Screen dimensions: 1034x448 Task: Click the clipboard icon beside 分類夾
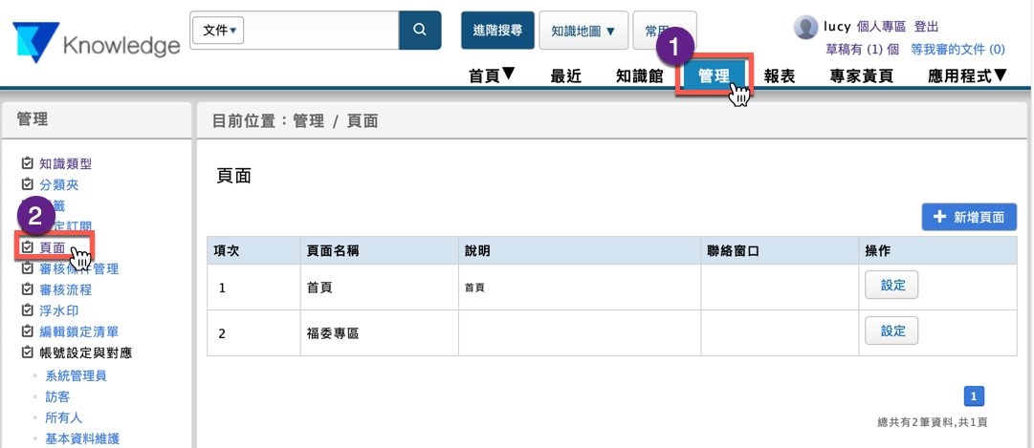point(27,185)
